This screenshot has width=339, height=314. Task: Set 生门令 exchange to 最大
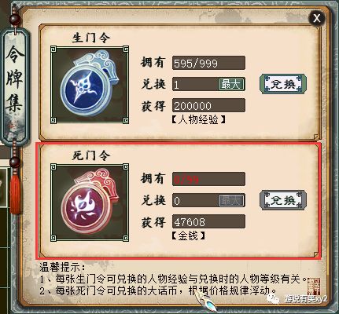point(230,84)
